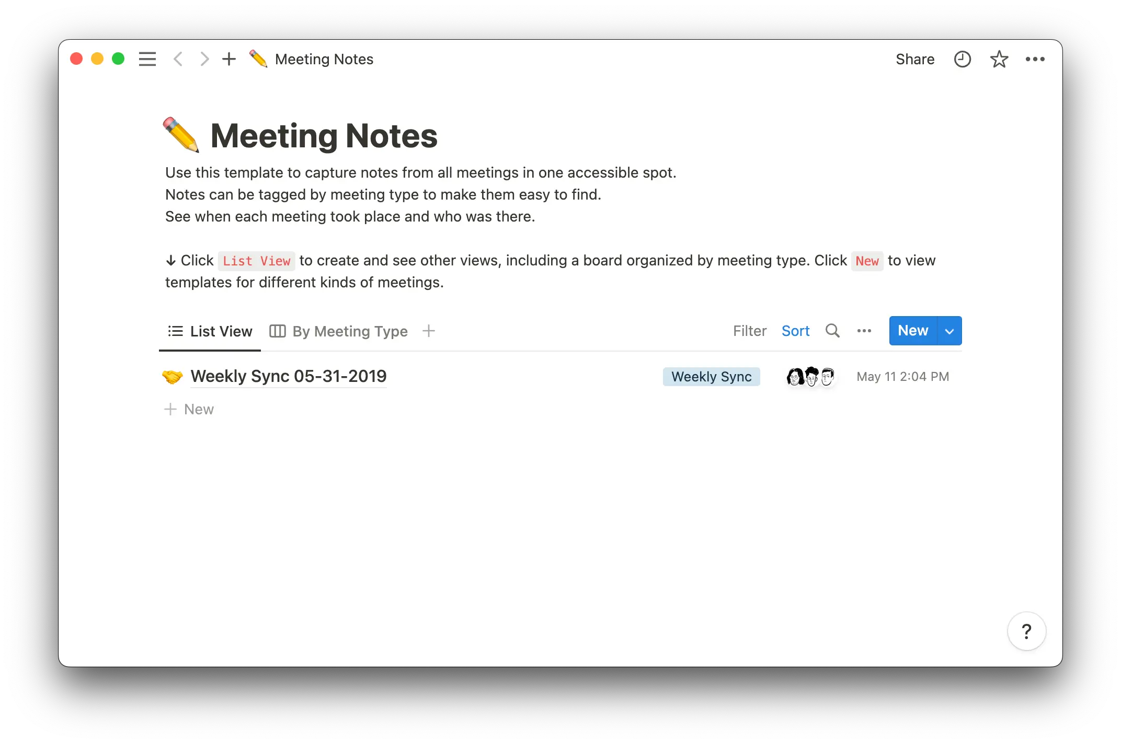
Task: Open page history with the clock icon
Action: [962, 59]
